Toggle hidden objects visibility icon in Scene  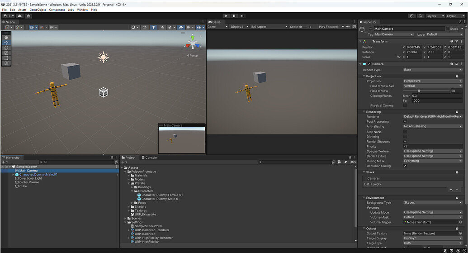point(181,27)
